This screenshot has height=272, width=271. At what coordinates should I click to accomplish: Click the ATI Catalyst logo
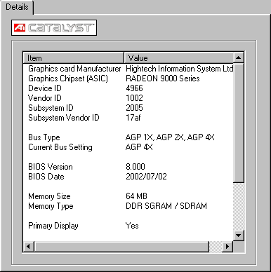coord(54,28)
